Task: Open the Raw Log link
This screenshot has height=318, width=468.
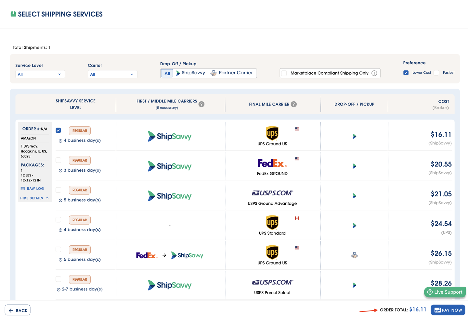Action: click(x=32, y=189)
